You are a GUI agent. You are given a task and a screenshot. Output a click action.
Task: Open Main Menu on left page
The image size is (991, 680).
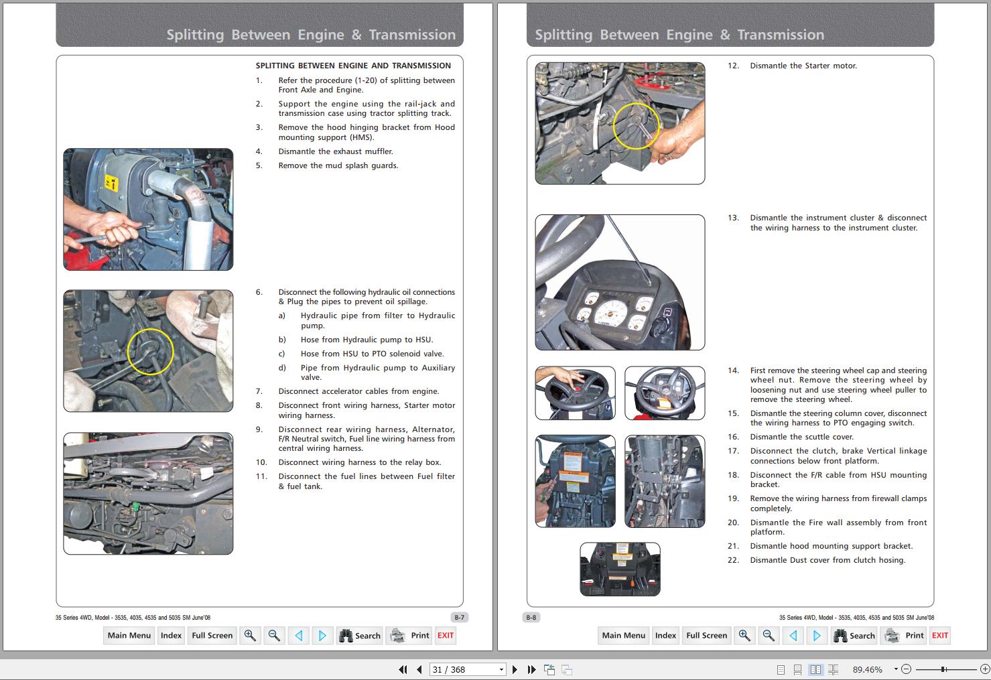click(x=129, y=636)
